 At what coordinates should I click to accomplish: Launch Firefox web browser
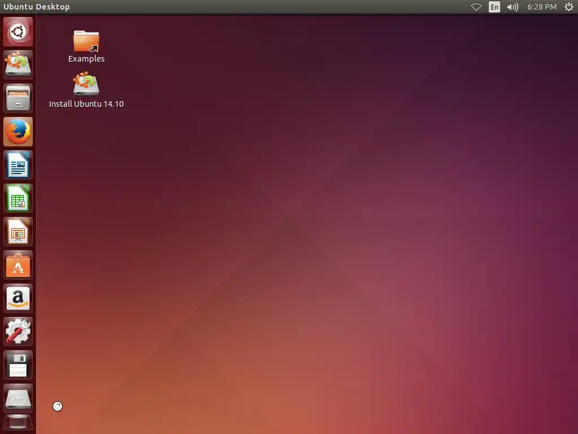coord(18,132)
